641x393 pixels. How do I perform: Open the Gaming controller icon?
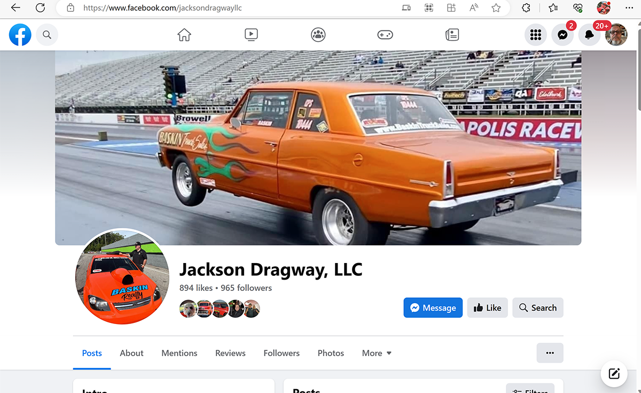(385, 35)
